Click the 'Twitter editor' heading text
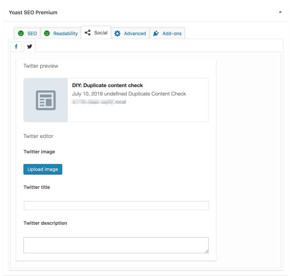Screen dimensions: 290x276 pyautogui.click(x=38, y=136)
